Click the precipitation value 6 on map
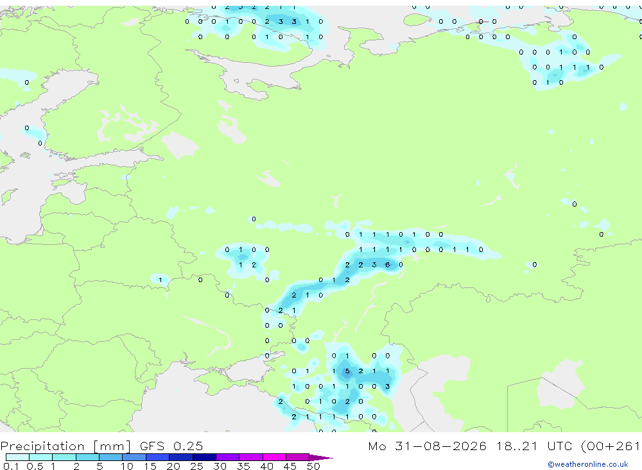Screen dimensions: 642x470 (387, 265)
